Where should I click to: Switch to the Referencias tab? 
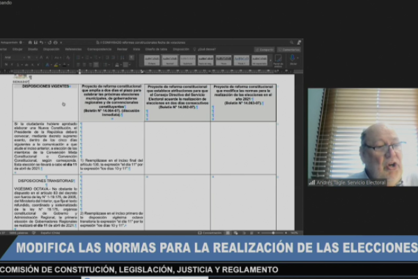73,50
